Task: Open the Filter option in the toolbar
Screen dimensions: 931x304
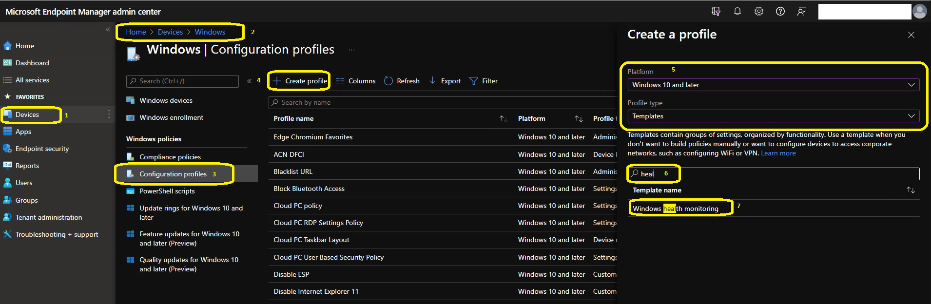Action: pyautogui.click(x=484, y=81)
